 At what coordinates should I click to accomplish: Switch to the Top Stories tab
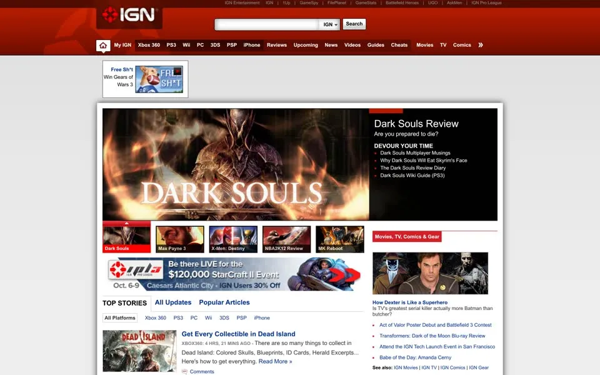pyautogui.click(x=125, y=302)
